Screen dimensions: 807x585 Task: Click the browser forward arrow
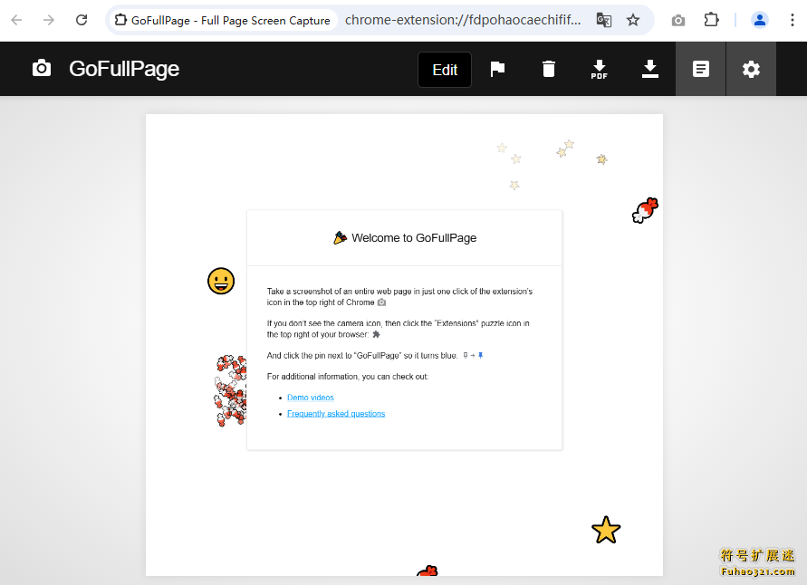48,20
